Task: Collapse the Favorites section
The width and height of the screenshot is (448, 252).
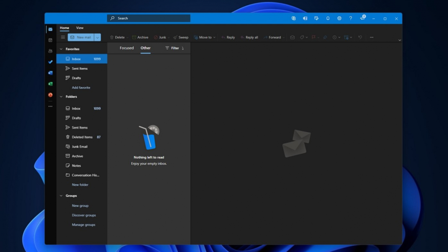Action: point(61,49)
